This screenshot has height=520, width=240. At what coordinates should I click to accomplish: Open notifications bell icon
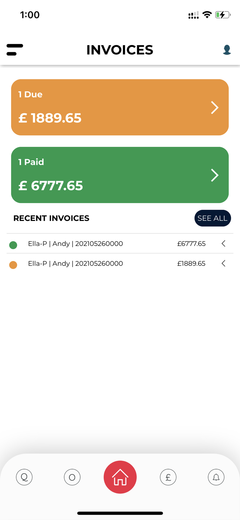point(216,477)
